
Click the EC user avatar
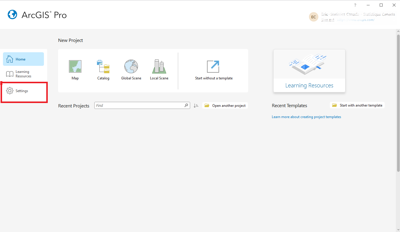[313, 17]
